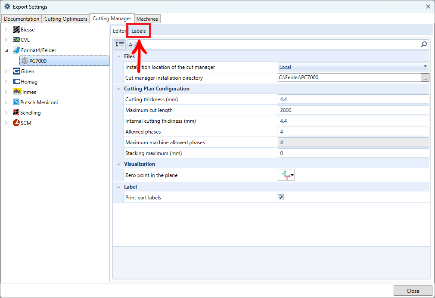Click the Stacking maximum field
Image resolution: width=435 pixels, height=298 pixels.
354,153
